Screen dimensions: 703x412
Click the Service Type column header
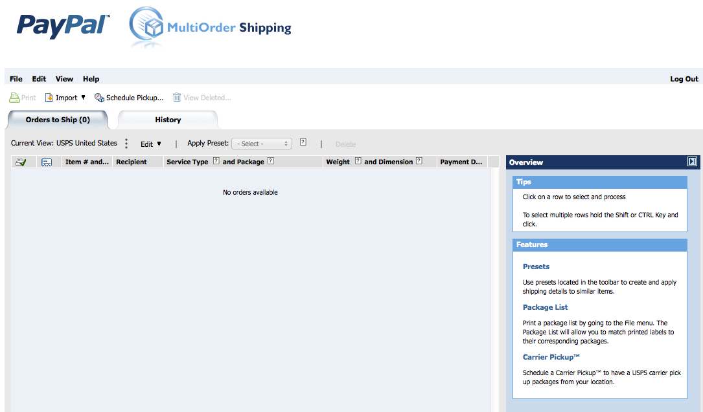[x=187, y=162]
